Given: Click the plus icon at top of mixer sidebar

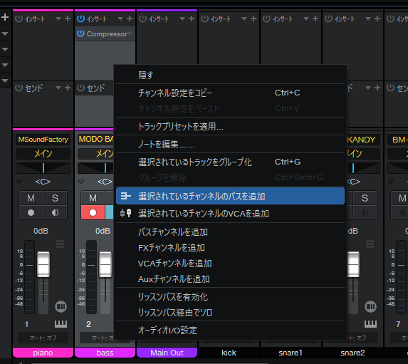Looking at the screenshot, I should tap(5, 17).
